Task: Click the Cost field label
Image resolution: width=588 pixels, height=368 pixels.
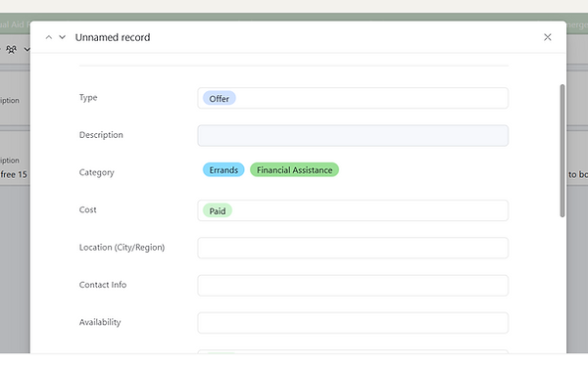Action: point(88,209)
